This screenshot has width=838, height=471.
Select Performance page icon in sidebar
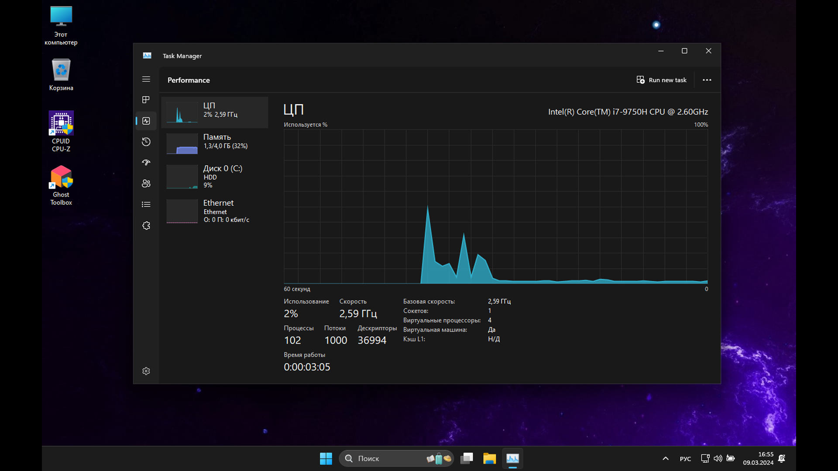(146, 121)
